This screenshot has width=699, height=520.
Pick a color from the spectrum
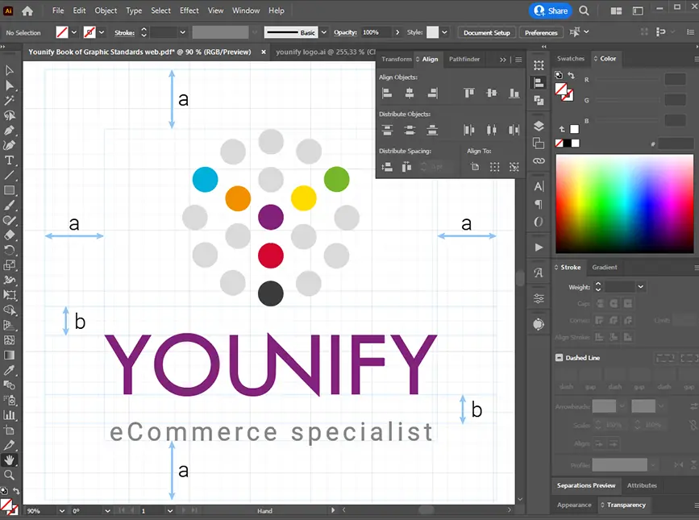[x=625, y=204]
